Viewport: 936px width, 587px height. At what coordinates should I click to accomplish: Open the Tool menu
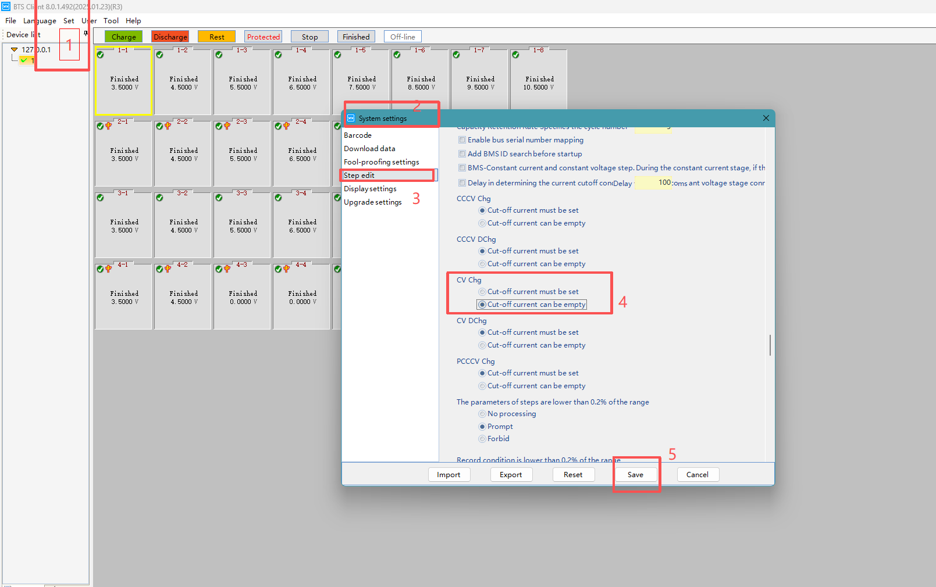pos(111,20)
